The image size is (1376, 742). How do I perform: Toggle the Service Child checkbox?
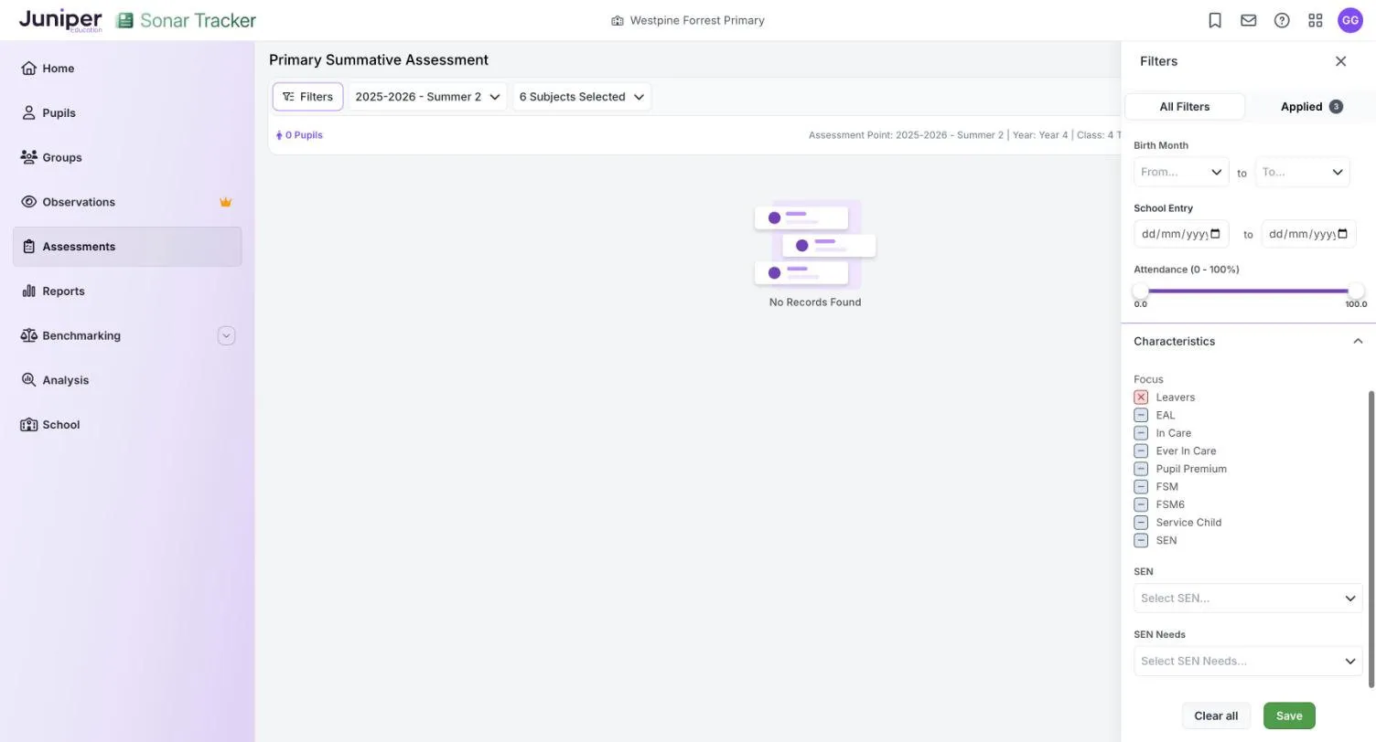pyautogui.click(x=1141, y=523)
